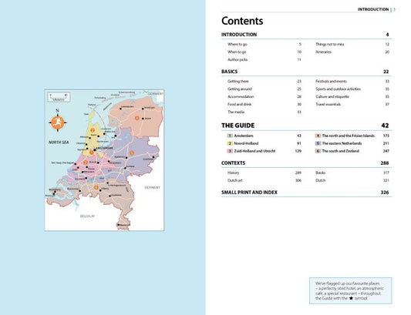Image resolution: width=411 pixels, height=315 pixels.
Task: Select the 'Travel essentials' entry
Action: [328, 104]
